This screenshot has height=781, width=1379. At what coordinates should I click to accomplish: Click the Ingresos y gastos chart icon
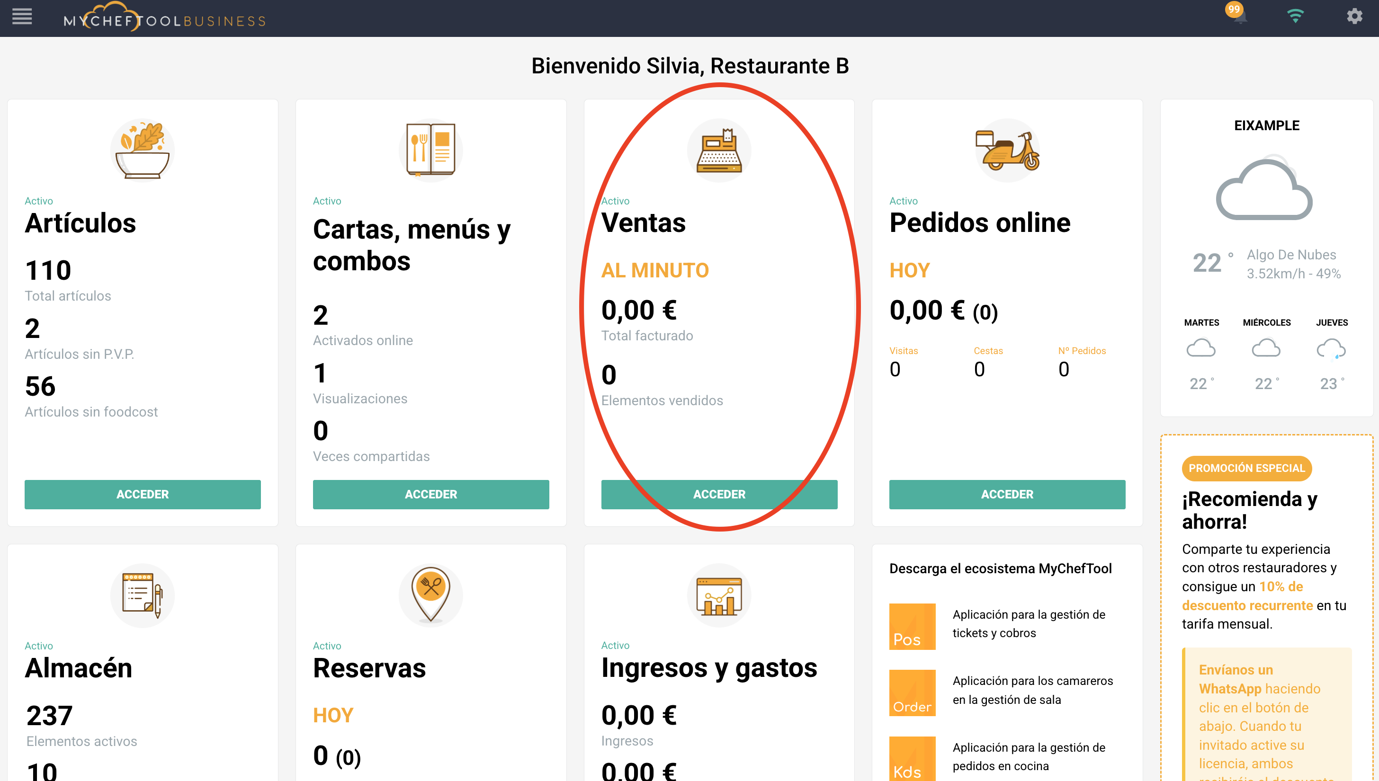719,595
